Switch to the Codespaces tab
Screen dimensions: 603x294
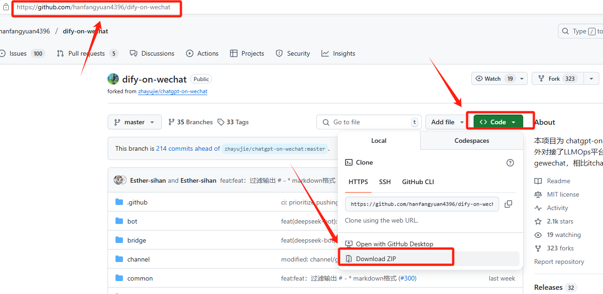(471, 141)
